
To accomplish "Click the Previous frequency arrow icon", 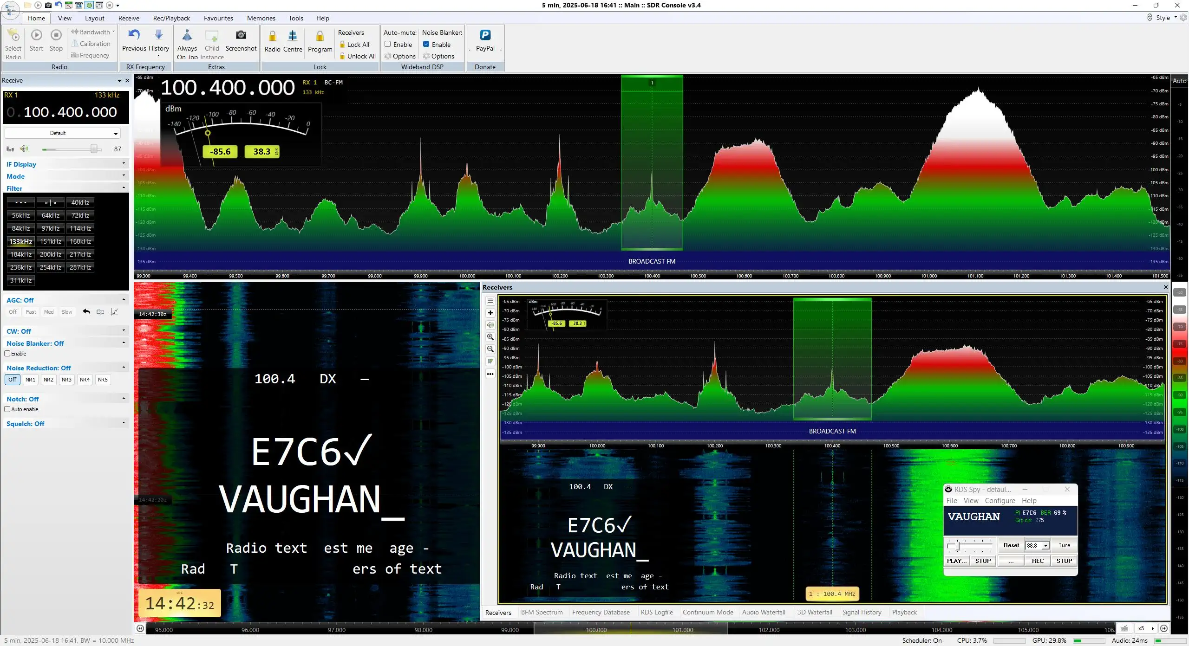I will point(134,35).
